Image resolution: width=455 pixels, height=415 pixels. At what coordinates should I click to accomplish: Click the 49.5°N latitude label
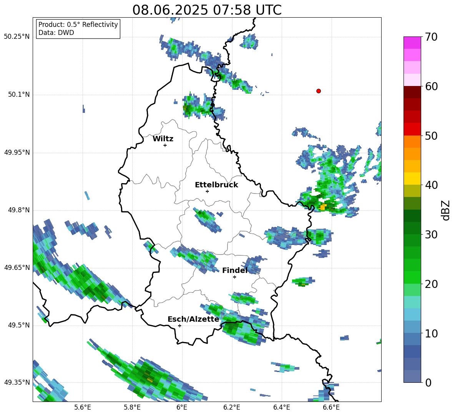[x=19, y=325]
